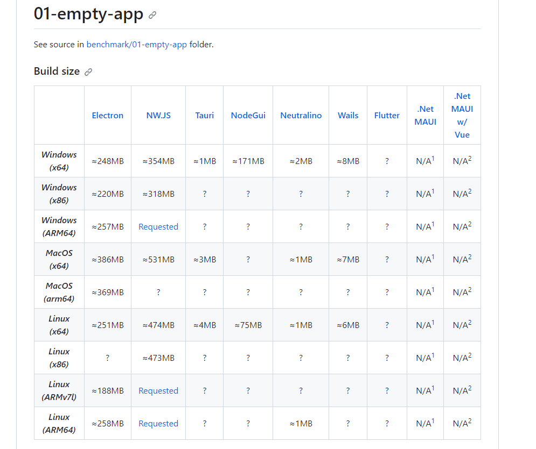Select the "≈1MB" cell in MacOS (x64) row
Screen dimensions: 536x449
click(301, 260)
